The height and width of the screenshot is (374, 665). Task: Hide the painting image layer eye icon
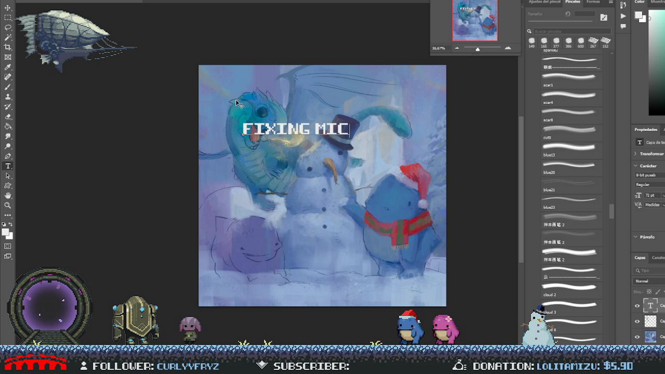pyautogui.click(x=637, y=337)
